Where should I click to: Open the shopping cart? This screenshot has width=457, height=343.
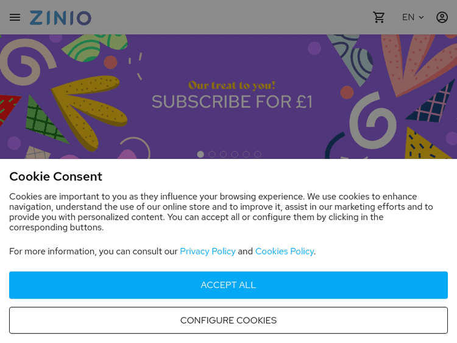(x=379, y=17)
